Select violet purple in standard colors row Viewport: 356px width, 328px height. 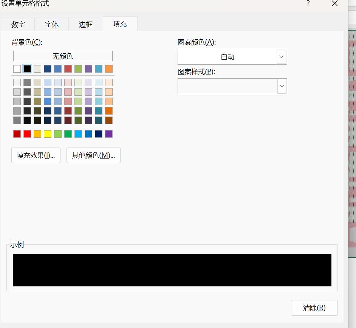click(x=109, y=134)
